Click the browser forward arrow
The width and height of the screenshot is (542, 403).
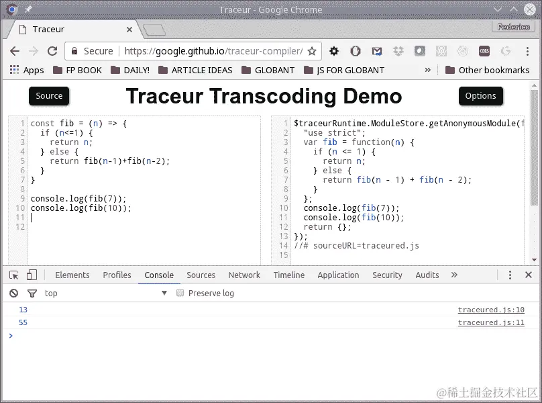point(34,51)
